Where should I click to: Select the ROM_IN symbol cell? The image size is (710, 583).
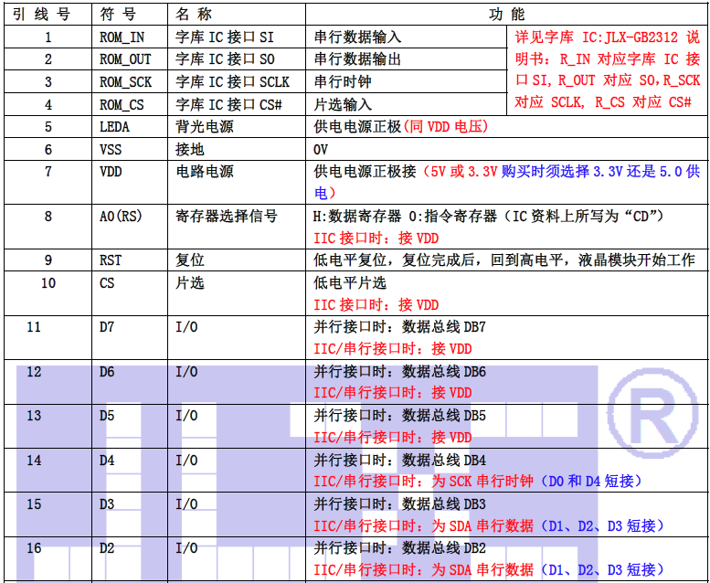coord(122,37)
